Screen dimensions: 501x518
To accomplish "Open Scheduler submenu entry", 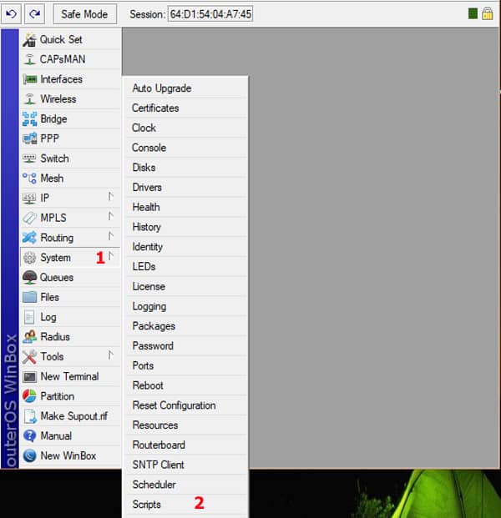I will point(187,485).
